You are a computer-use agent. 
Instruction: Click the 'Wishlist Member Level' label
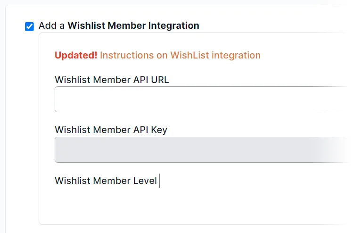click(106, 181)
